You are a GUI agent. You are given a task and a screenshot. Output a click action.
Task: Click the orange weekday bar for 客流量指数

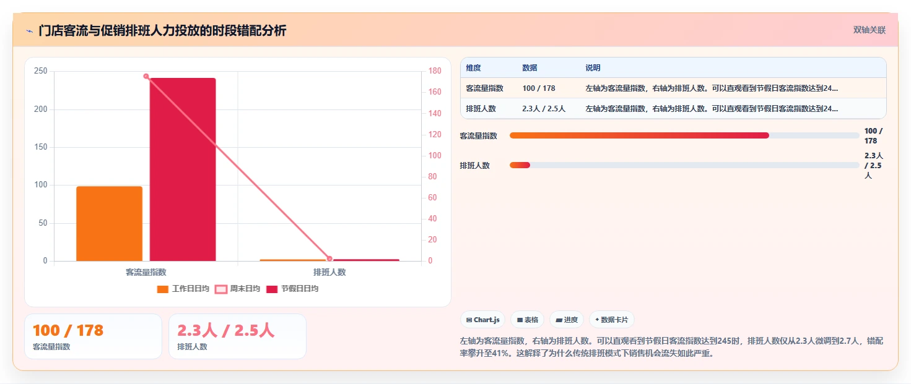(x=109, y=223)
